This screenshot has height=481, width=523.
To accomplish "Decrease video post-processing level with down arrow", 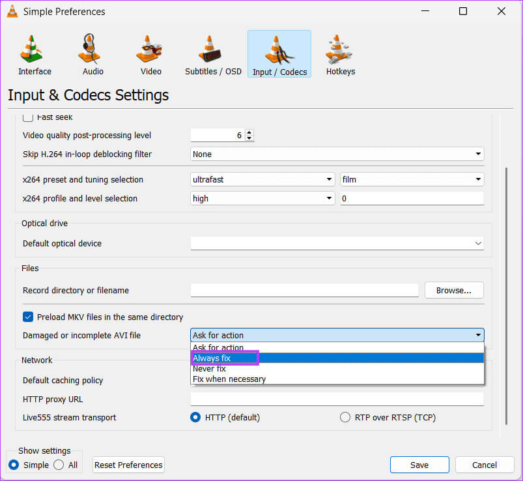I will pyautogui.click(x=249, y=138).
